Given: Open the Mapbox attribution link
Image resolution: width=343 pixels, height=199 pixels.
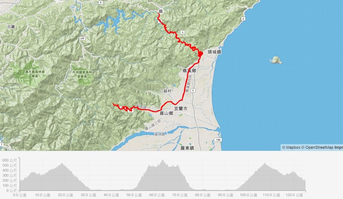Looking at the screenshot, I should (291, 147).
